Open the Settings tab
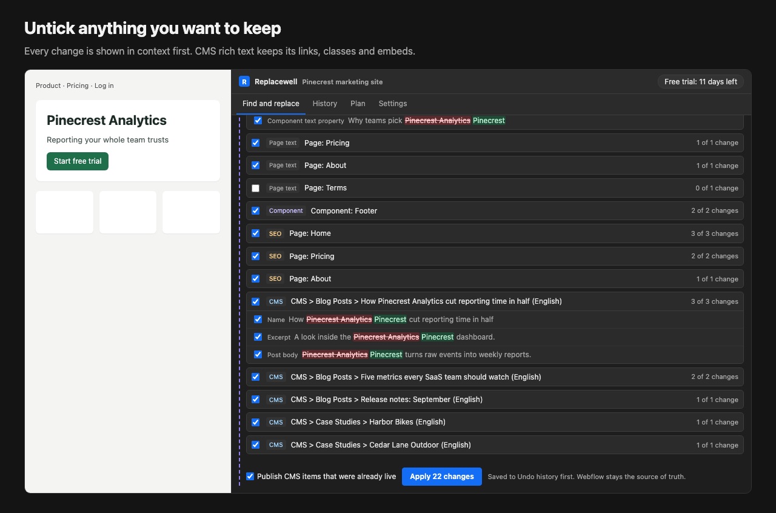 (393, 104)
